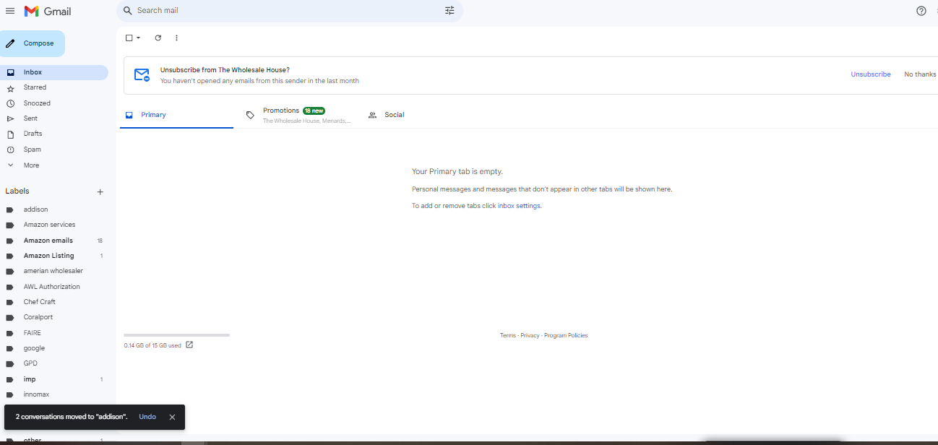The image size is (938, 445).
Task: Open the main menu hamburger icon
Action: pos(10,11)
